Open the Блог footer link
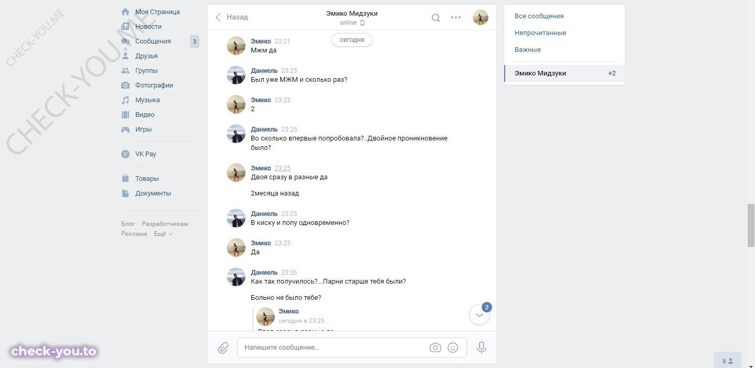Image resolution: width=755 pixels, height=368 pixels. point(128,224)
